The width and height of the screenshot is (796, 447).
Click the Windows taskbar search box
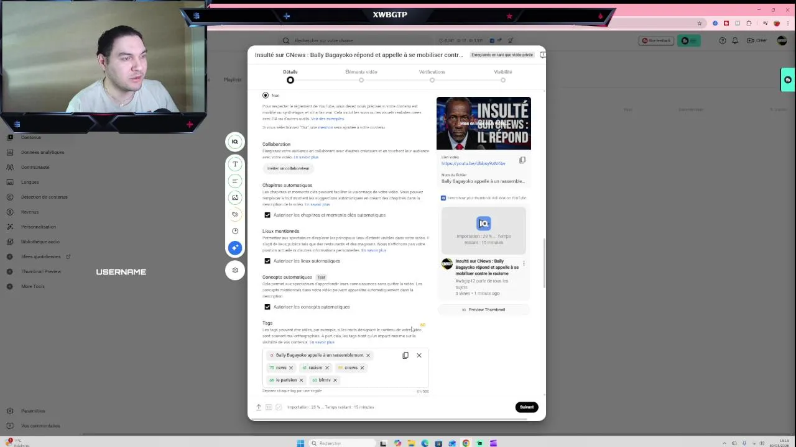(x=342, y=443)
